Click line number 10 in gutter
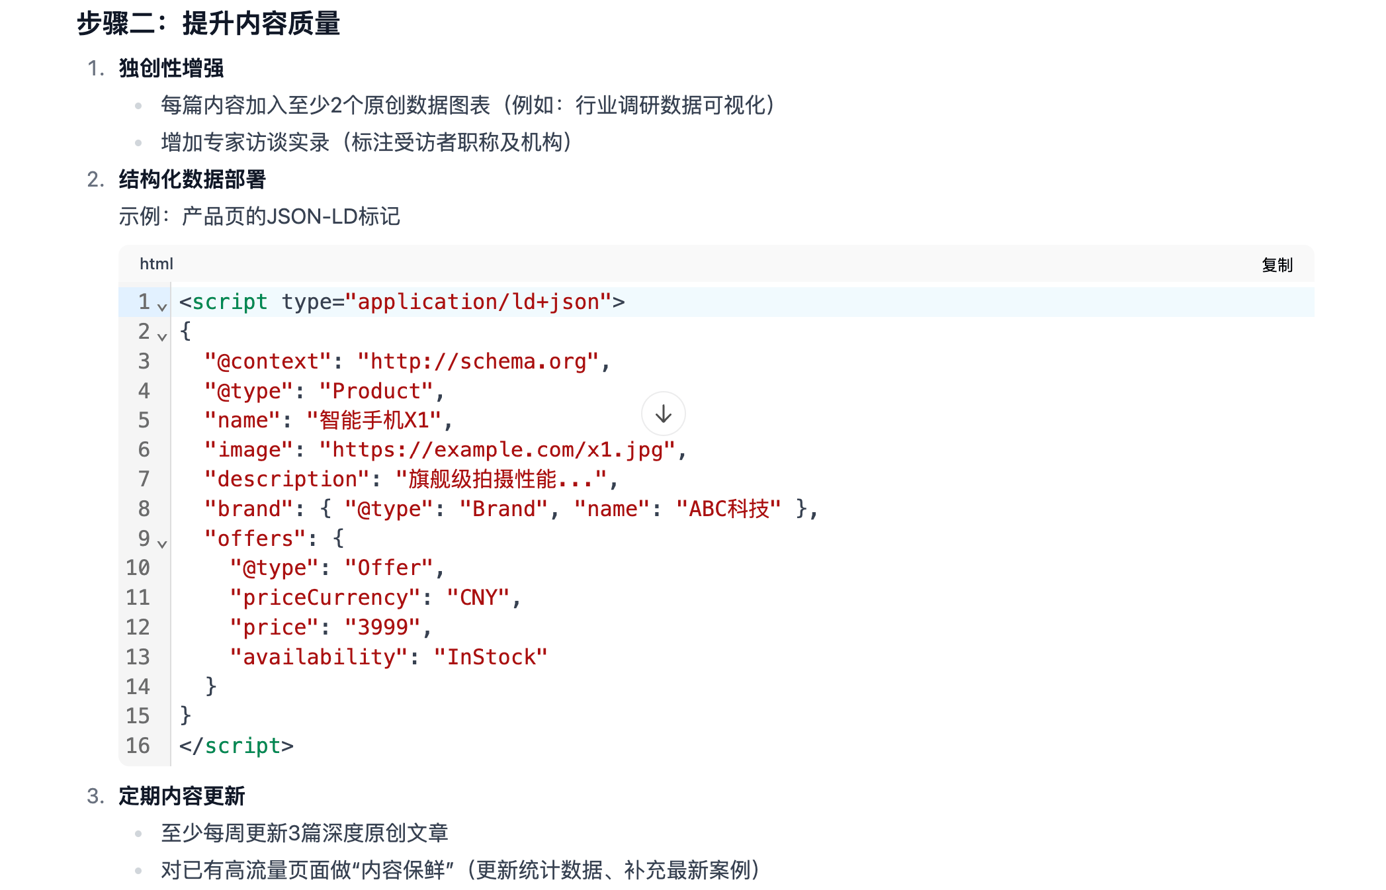The height and width of the screenshot is (890, 1386). [138, 568]
